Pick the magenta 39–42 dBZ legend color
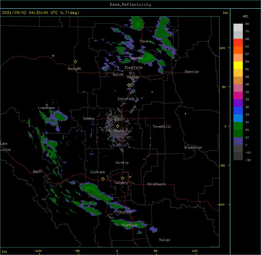 click(238, 96)
